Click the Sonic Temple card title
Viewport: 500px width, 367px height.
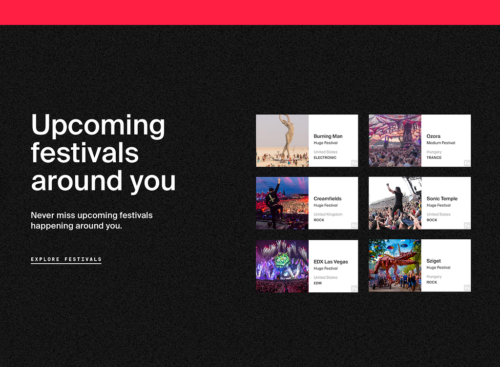442,199
